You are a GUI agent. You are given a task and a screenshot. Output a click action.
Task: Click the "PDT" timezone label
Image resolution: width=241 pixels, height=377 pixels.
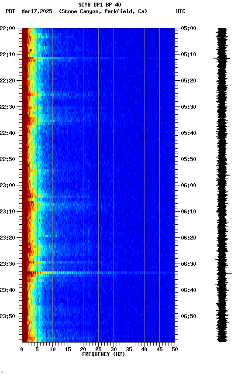(x=10, y=11)
